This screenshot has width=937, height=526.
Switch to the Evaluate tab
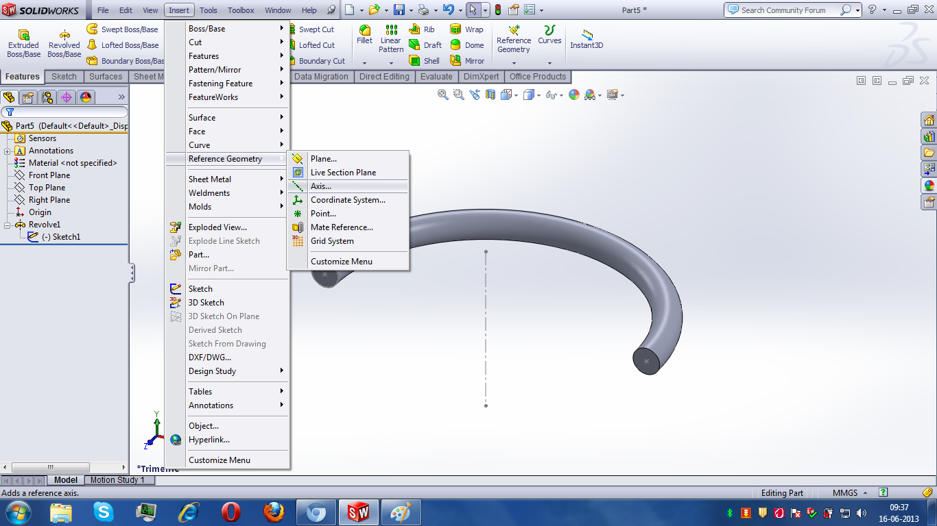click(436, 77)
